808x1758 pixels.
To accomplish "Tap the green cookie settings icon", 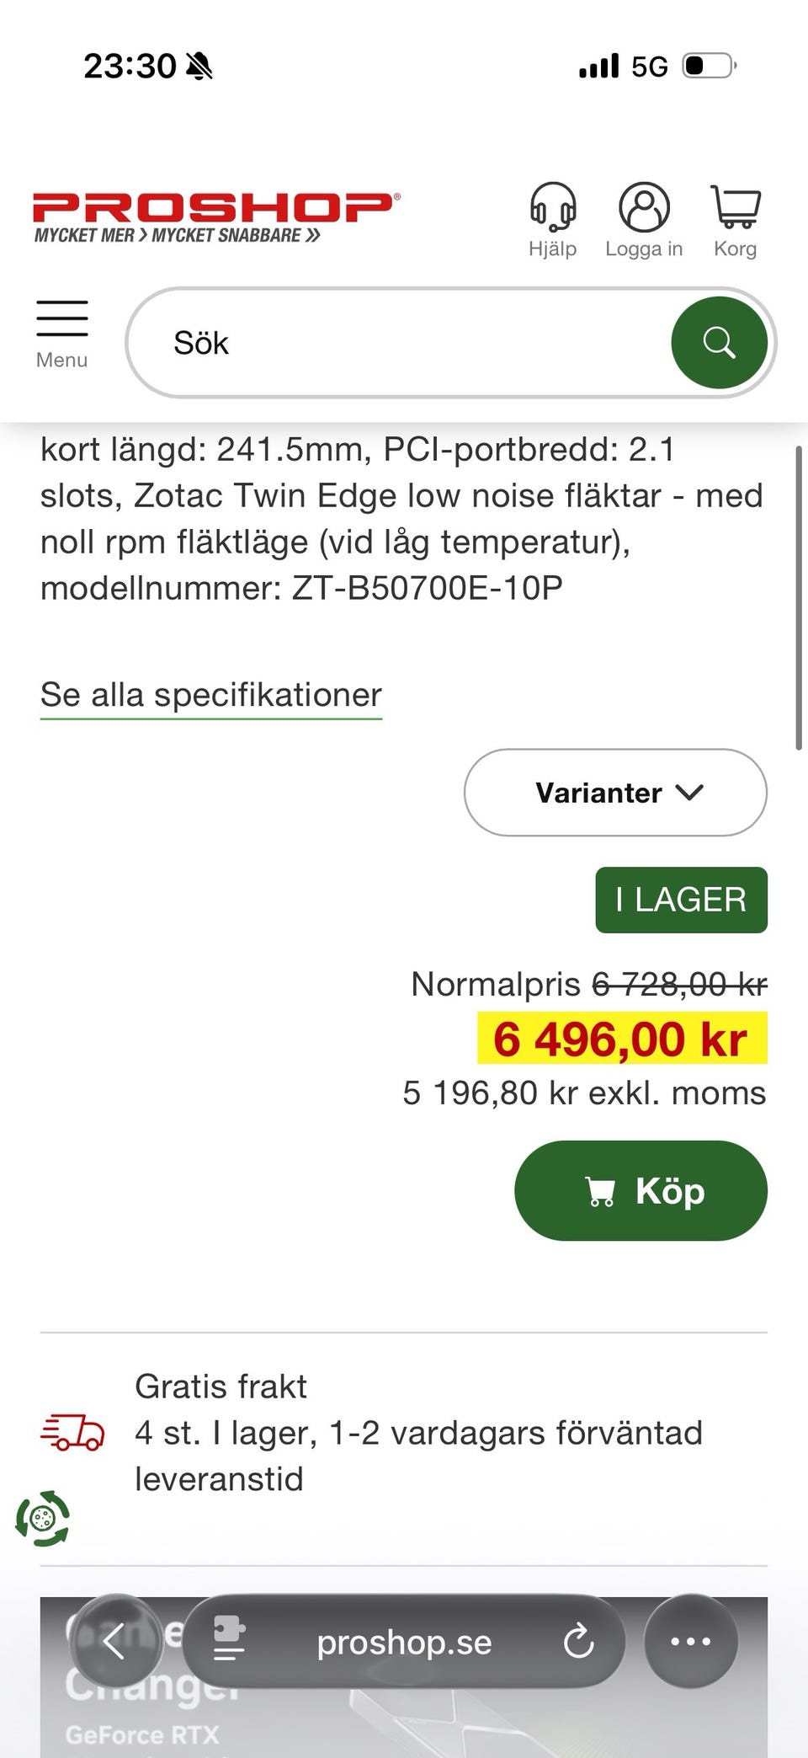I will pos(43,1519).
